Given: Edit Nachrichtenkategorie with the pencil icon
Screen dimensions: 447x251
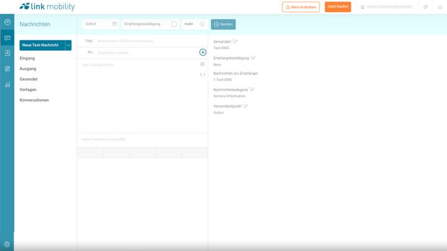Looking at the screenshot, I should pyautogui.click(x=251, y=89).
